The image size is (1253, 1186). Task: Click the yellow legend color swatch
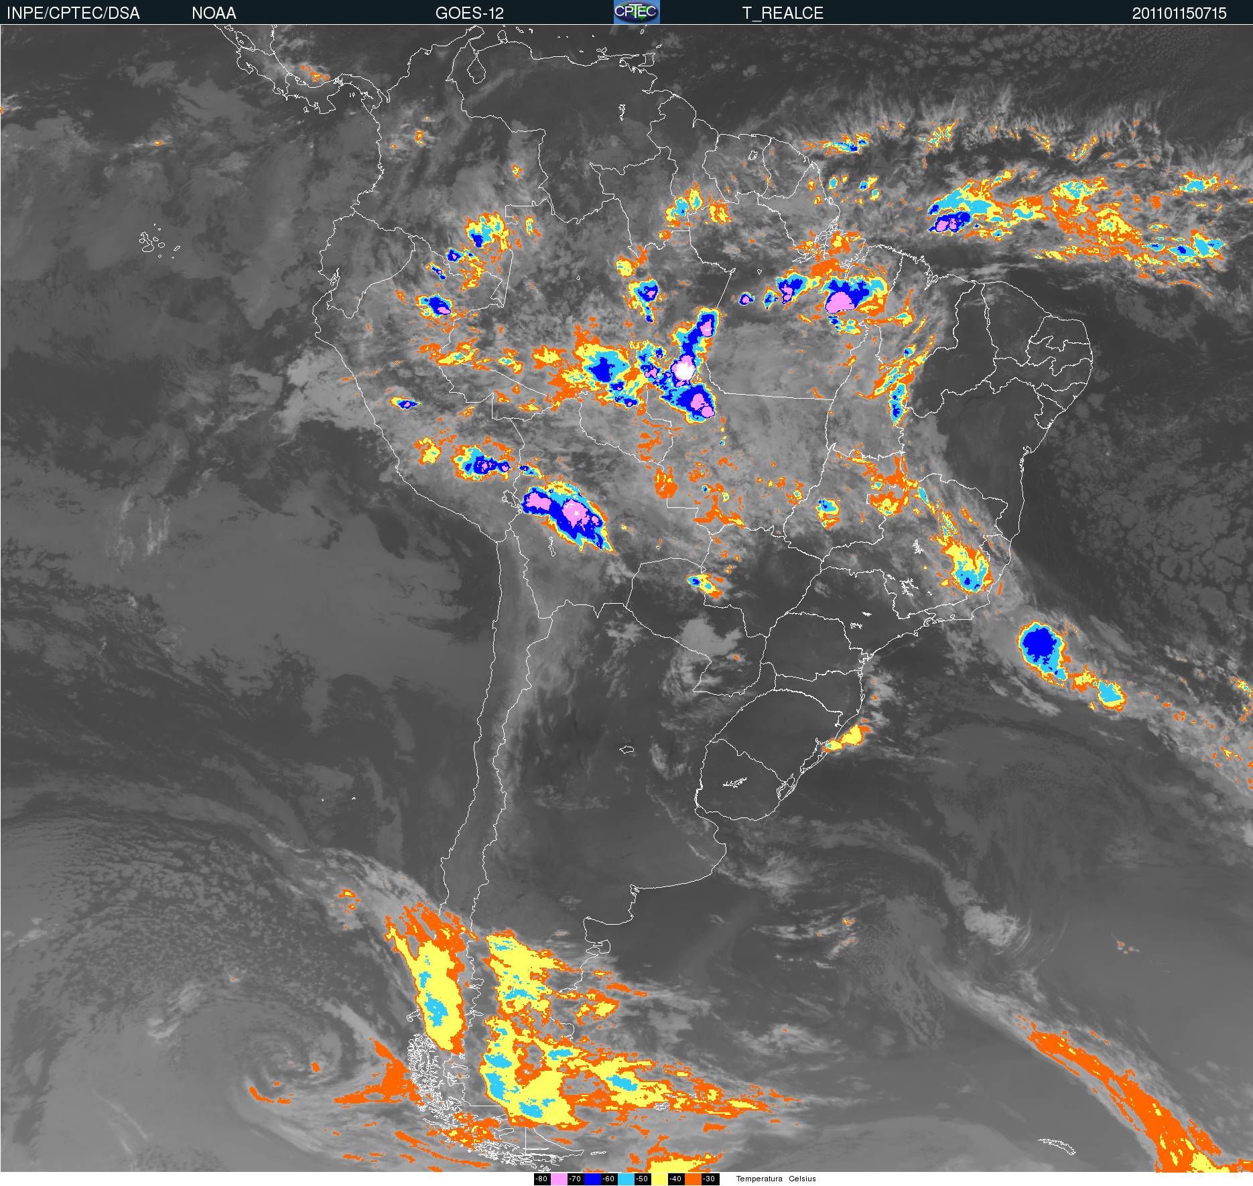point(659,1179)
